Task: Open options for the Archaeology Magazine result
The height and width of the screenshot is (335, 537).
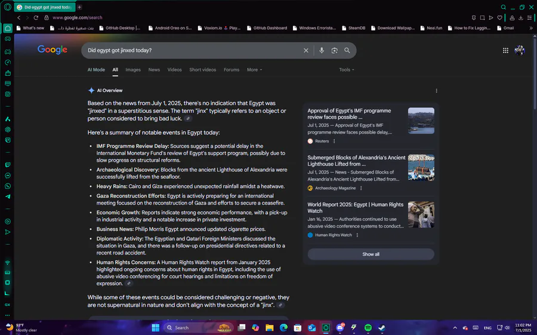Action: click(x=361, y=188)
